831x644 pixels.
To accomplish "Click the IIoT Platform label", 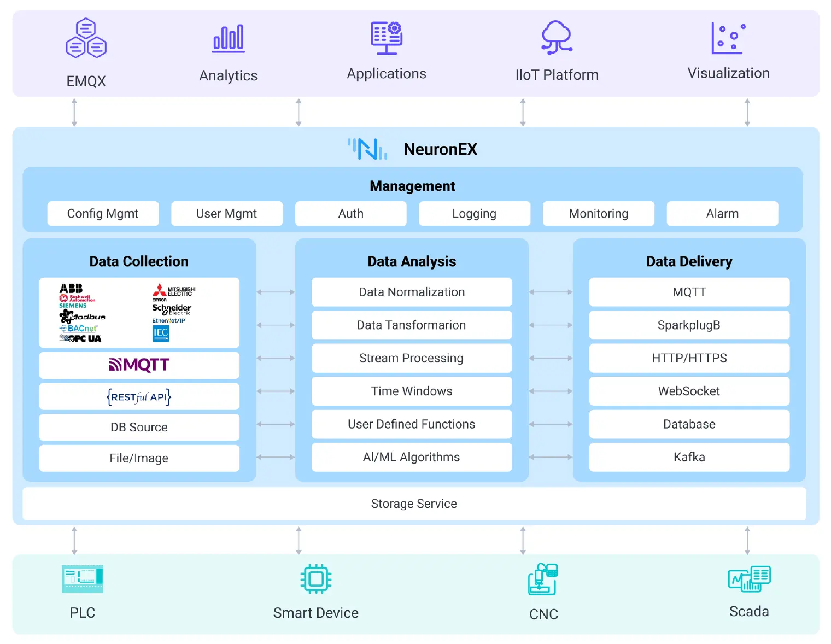I will pyautogui.click(x=557, y=75).
